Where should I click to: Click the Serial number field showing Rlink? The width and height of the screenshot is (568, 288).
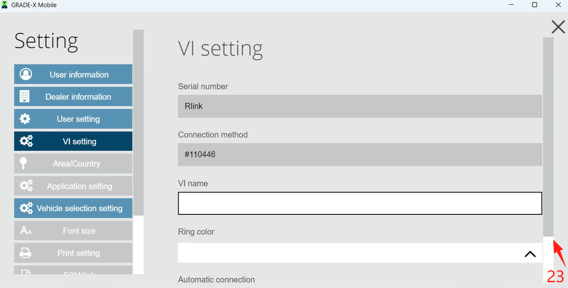(359, 106)
